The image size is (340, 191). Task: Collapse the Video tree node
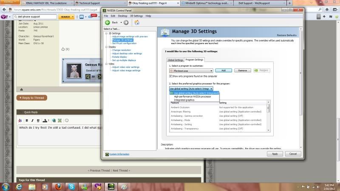[107, 64]
